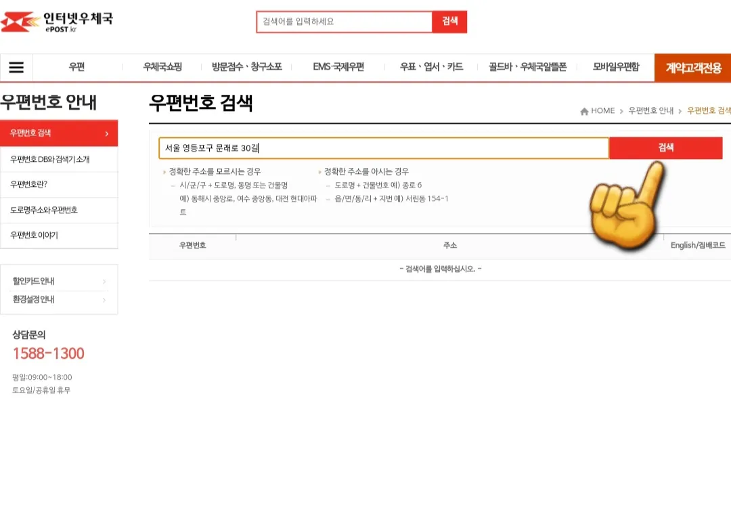Open the English/집배코드 link
Image resolution: width=731 pixels, height=528 pixels.
(698, 245)
